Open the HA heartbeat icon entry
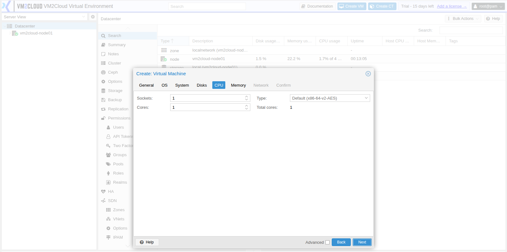The width and height of the screenshot is (507, 252). tap(103, 192)
